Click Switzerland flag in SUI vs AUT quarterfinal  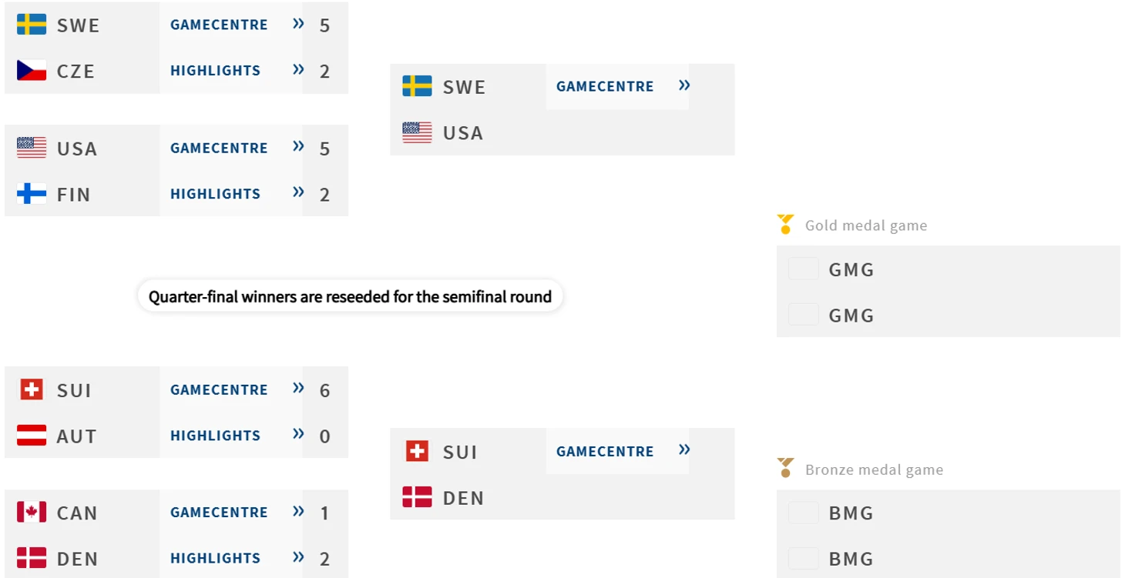[32, 389]
